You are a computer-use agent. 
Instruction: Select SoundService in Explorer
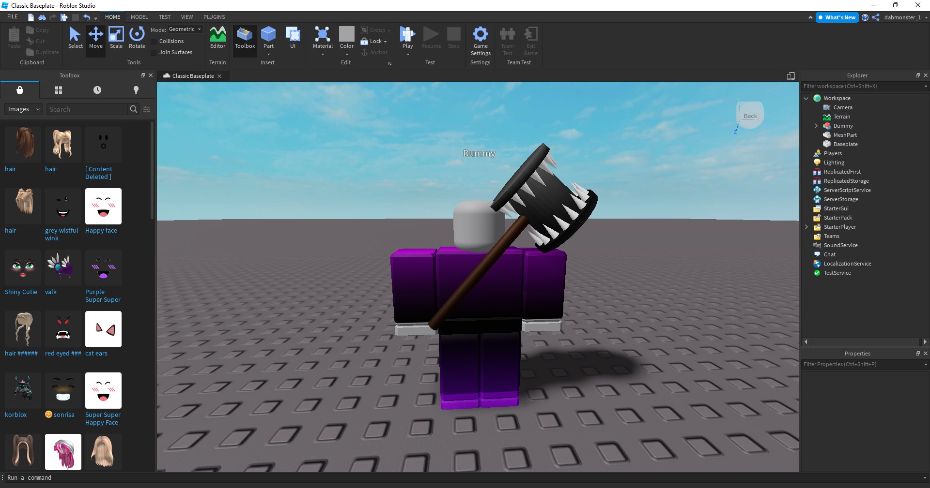[840, 245]
